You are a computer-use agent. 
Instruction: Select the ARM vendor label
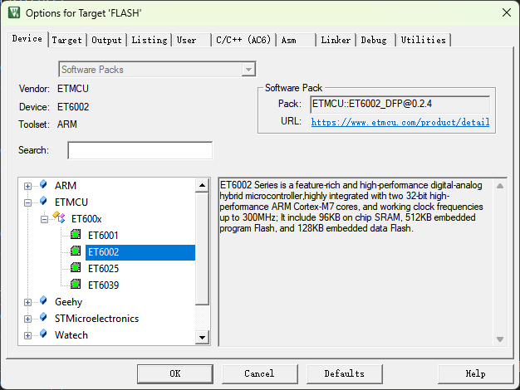click(x=66, y=186)
